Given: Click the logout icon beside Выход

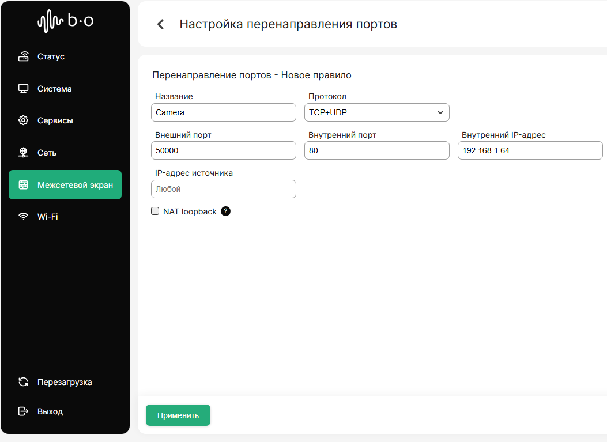Looking at the screenshot, I should point(24,411).
